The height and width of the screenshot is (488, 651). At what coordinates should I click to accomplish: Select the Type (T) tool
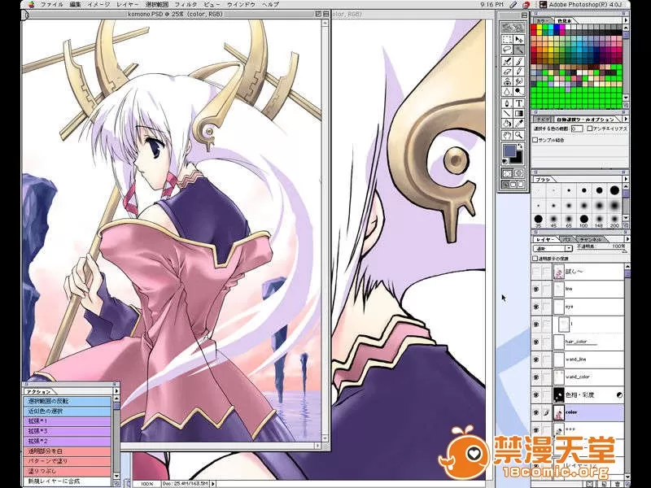(518, 102)
